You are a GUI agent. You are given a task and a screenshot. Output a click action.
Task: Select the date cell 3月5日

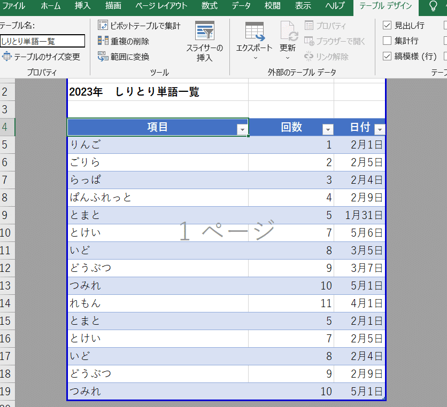pyautogui.click(x=359, y=251)
